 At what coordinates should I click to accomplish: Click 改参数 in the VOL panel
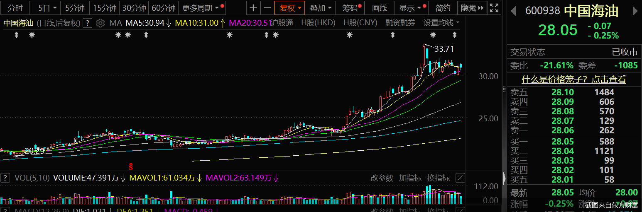tap(382, 178)
